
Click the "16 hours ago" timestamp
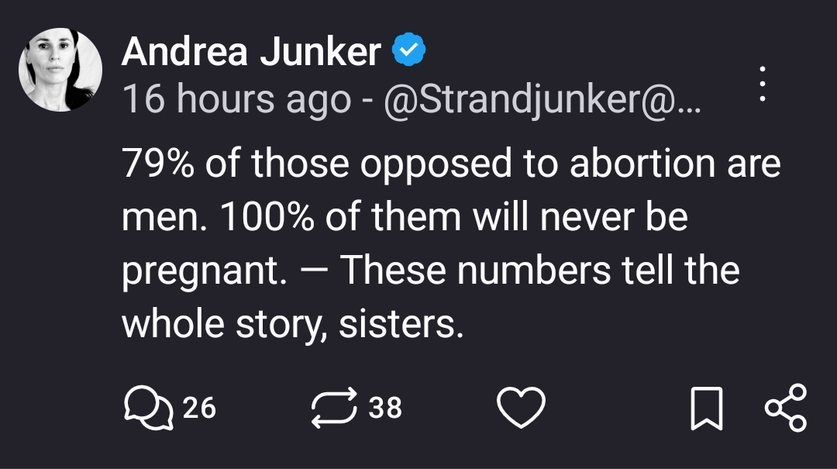click(236, 99)
